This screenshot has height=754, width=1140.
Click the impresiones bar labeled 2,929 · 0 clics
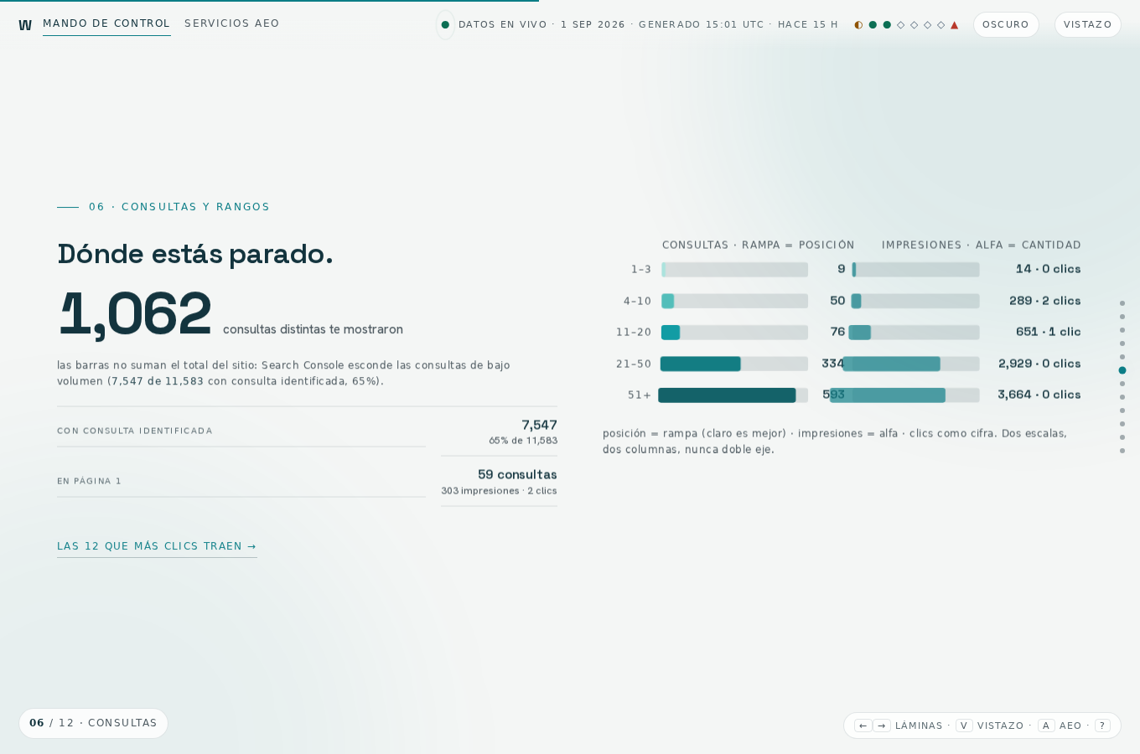click(x=891, y=364)
